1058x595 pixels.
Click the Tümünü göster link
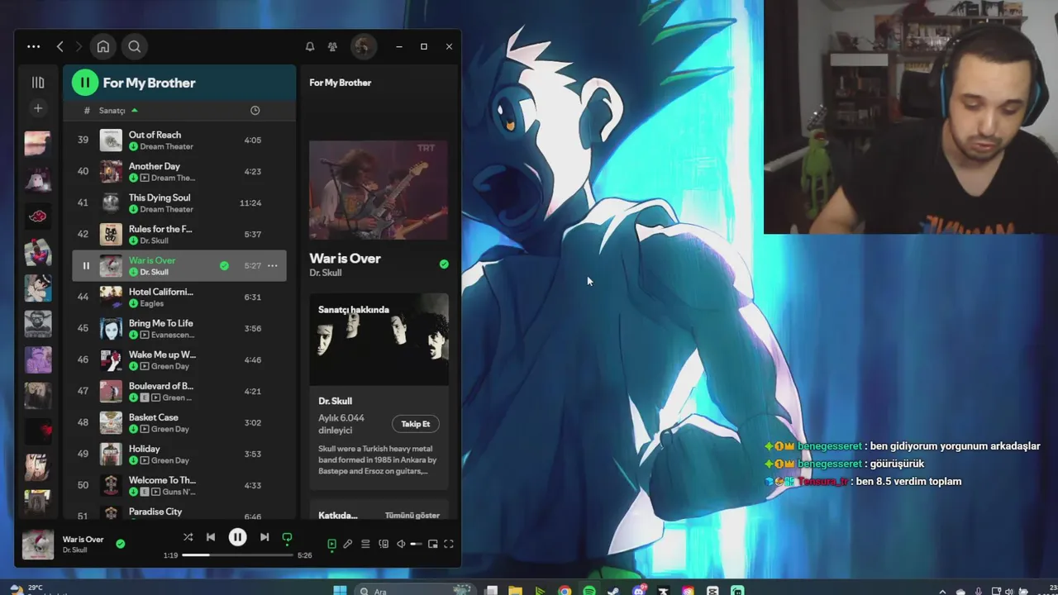[412, 516]
